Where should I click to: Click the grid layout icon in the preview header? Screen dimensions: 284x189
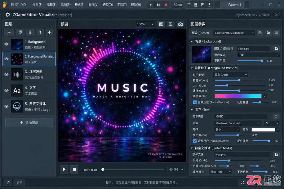(161, 24)
